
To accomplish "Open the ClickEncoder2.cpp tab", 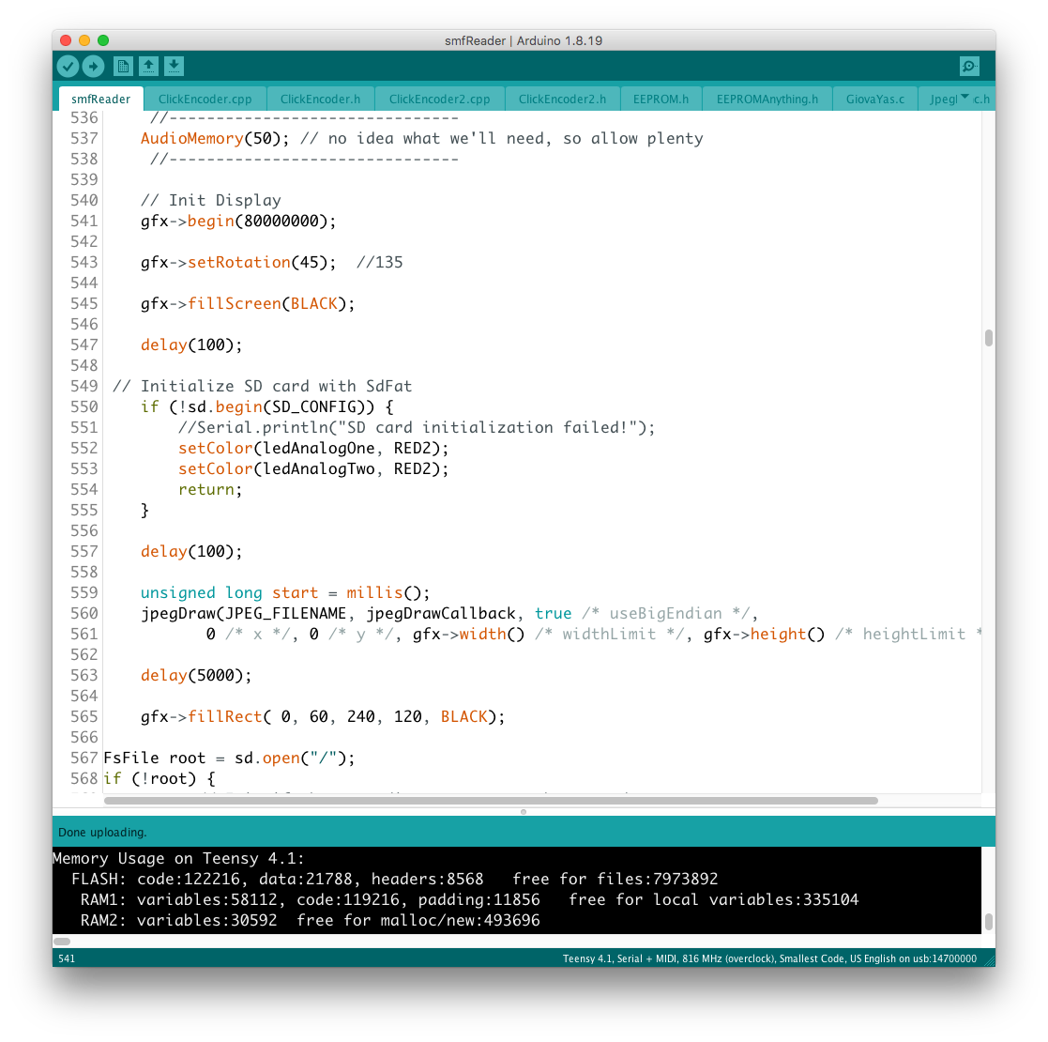I will 440,99.
